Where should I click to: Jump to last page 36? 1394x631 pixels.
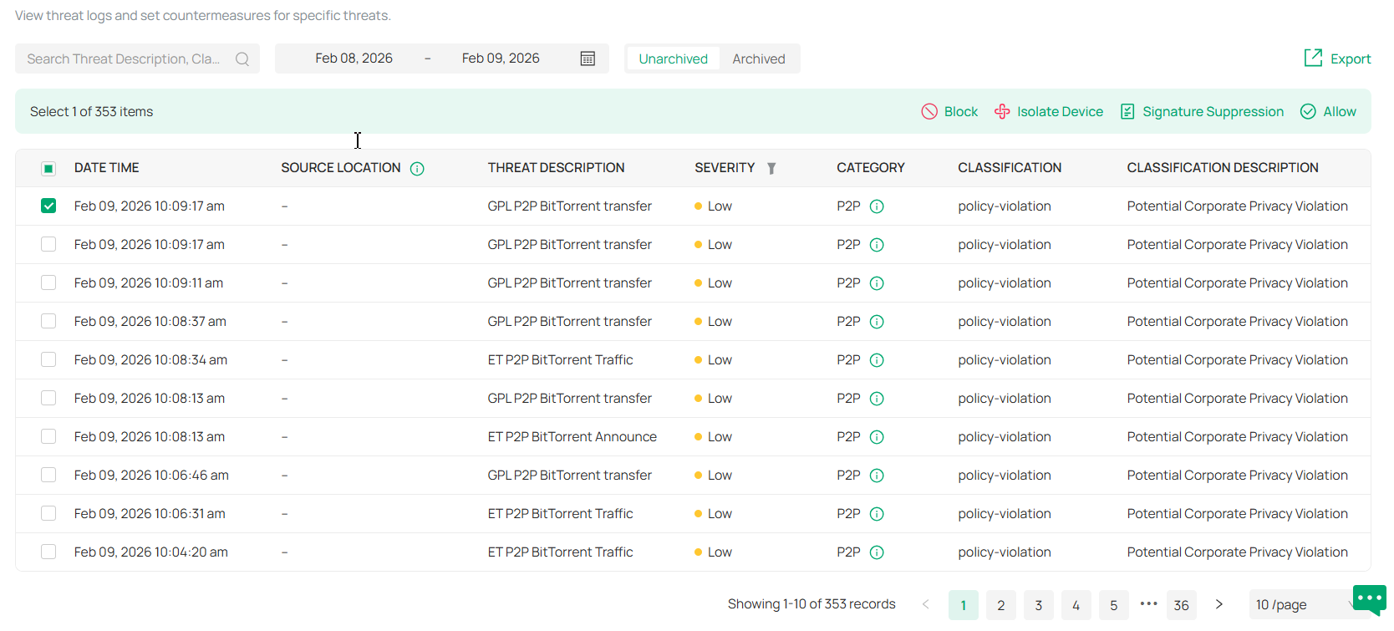point(1182,605)
